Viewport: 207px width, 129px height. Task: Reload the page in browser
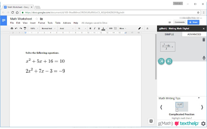click(x=13, y=13)
